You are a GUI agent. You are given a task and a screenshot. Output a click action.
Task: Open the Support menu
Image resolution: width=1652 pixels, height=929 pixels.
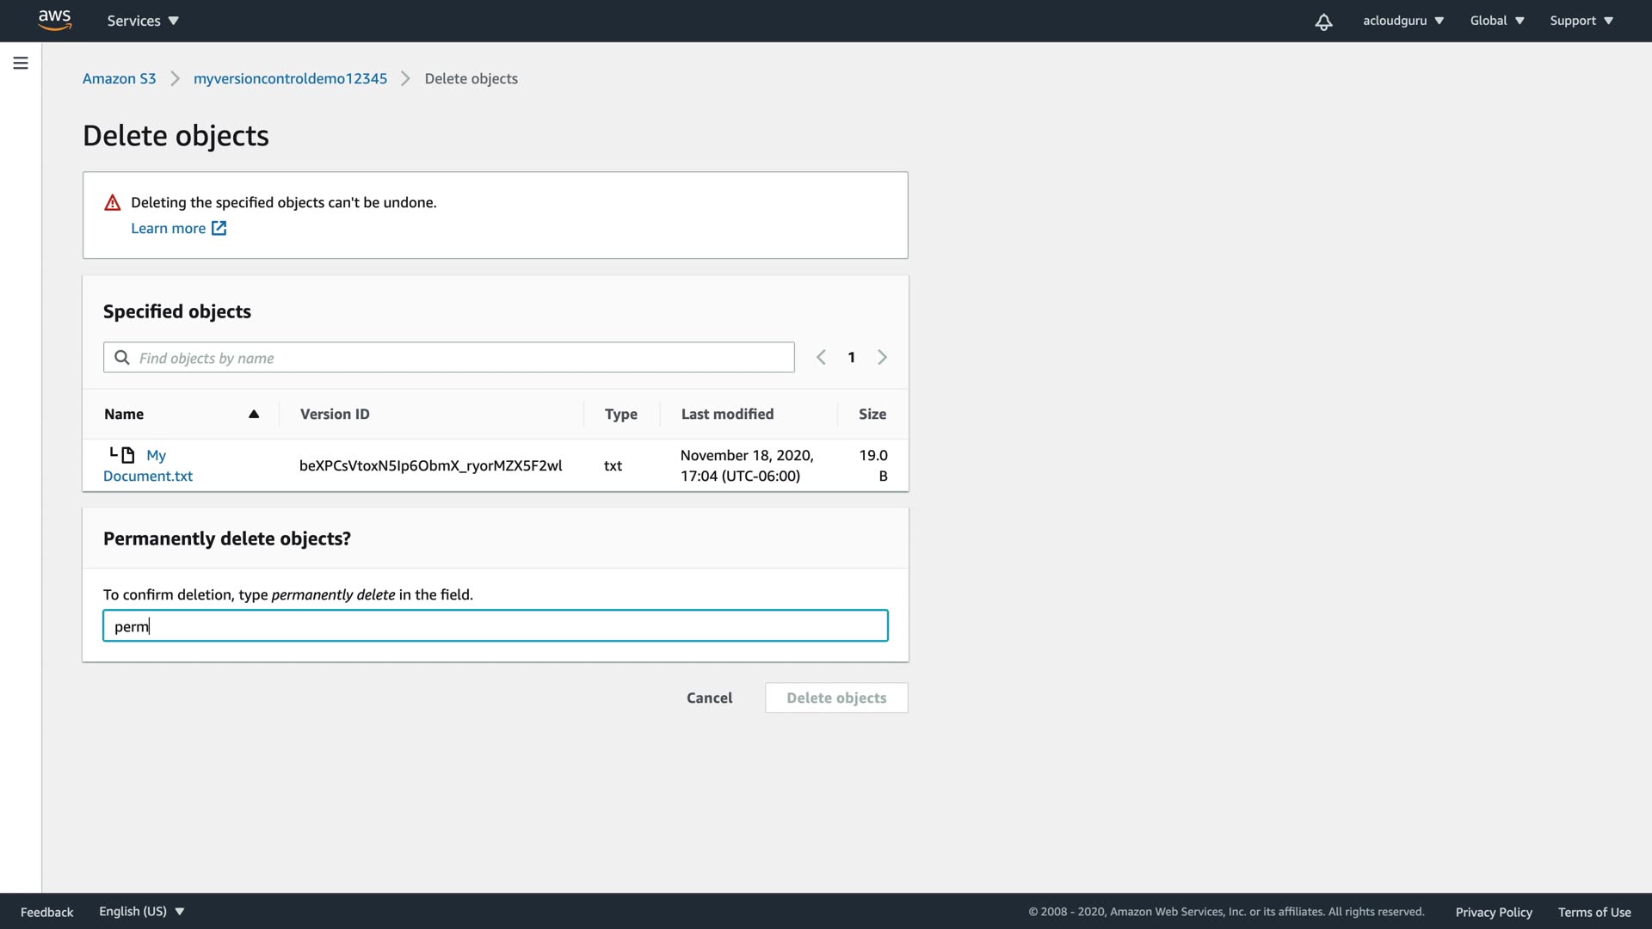[1581, 21]
